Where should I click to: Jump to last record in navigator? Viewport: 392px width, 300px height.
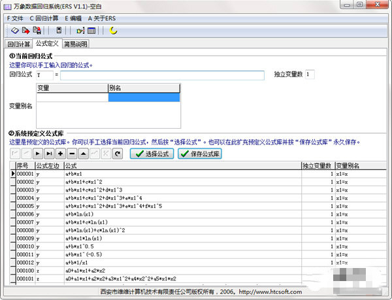tap(49, 154)
